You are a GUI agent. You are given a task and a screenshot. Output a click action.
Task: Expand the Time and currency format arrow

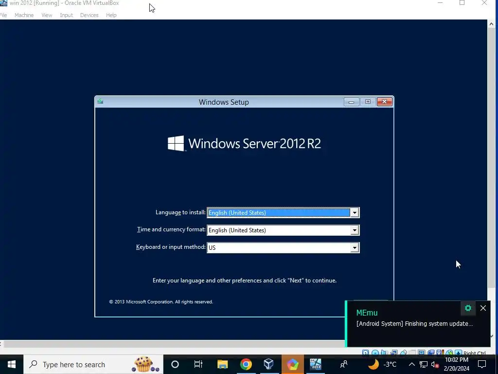[355, 230]
